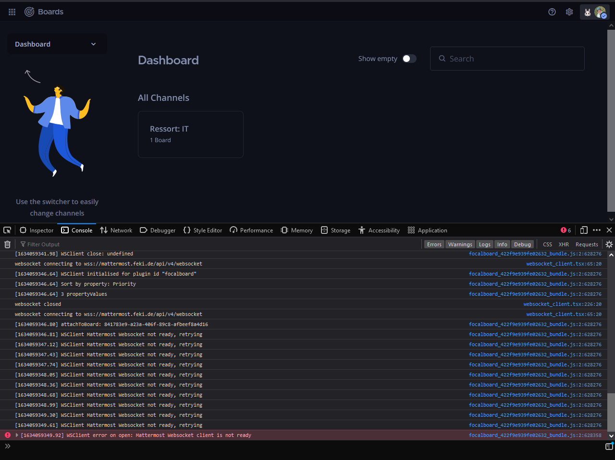Click into the Search boards field
Screen dimensions: 615x460
[507, 59]
